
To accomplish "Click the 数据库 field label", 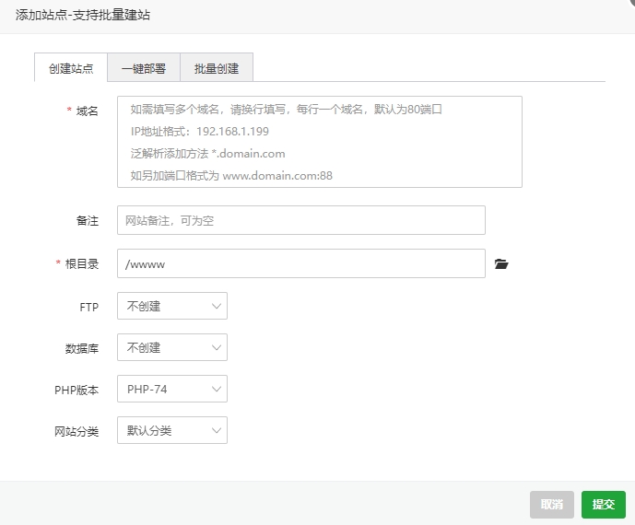I will point(82,348).
